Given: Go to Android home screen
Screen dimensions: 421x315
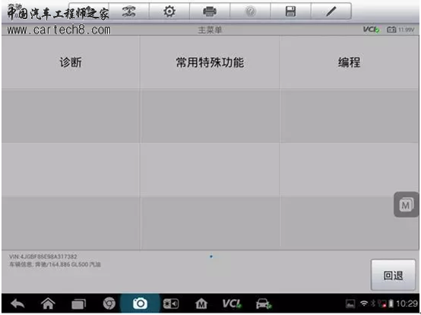Looking at the screenshot, I should pos(48,304).
